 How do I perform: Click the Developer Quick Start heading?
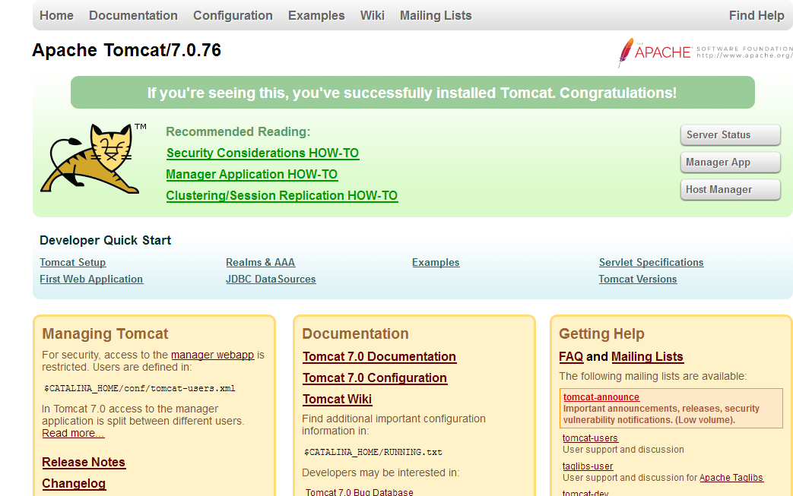(105, 241)
